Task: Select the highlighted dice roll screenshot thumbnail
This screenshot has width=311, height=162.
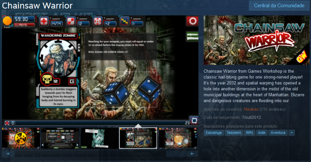Action: click(x=138, y=138)
